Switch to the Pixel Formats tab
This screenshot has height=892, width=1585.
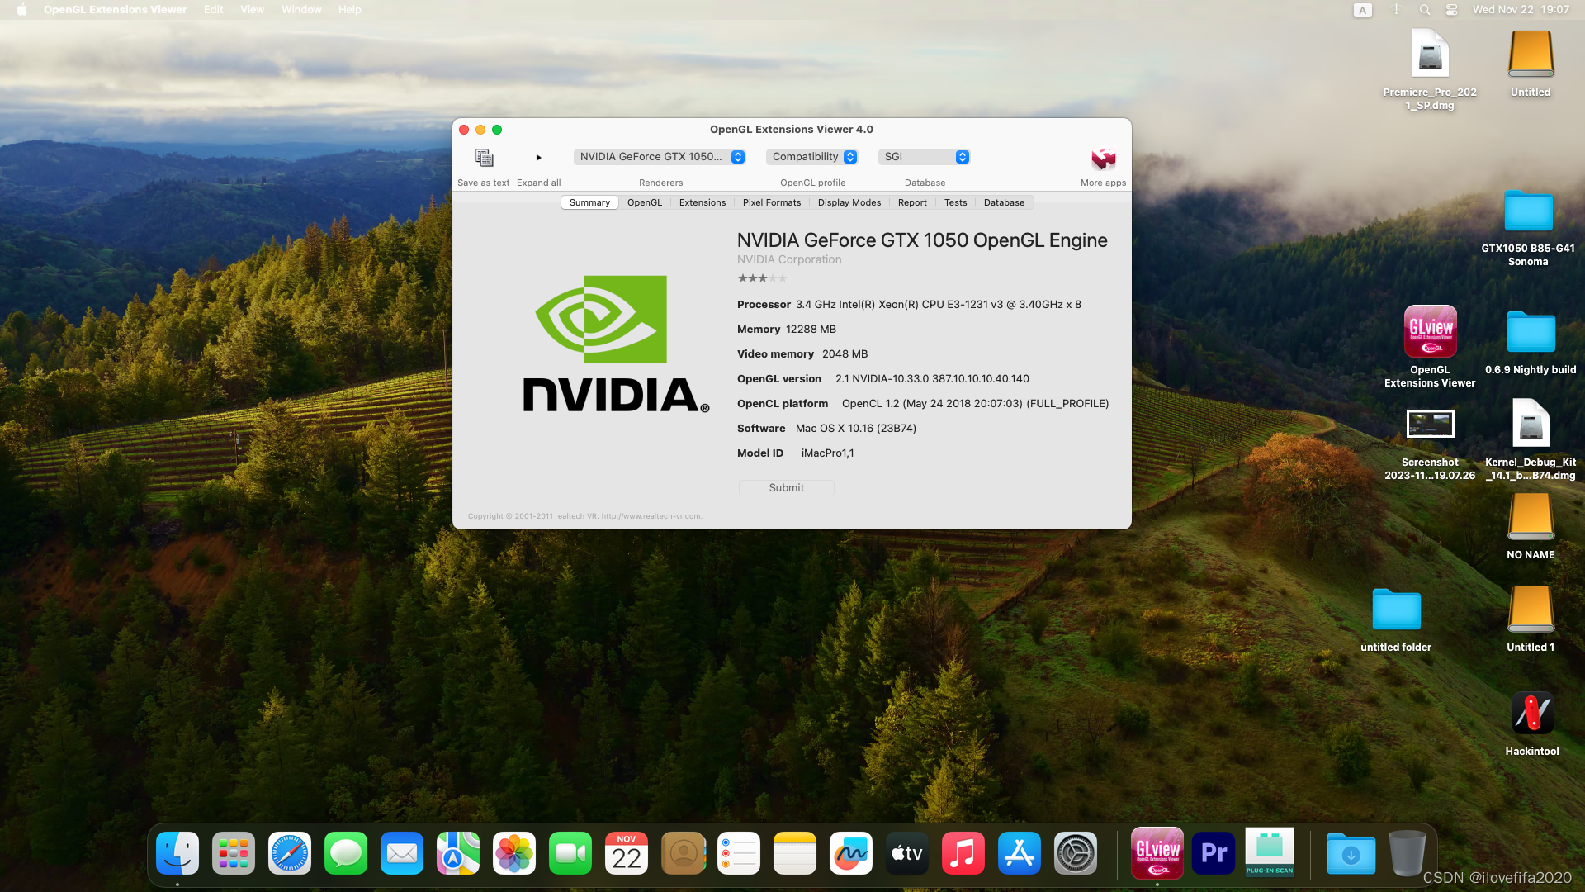[771, 202]
